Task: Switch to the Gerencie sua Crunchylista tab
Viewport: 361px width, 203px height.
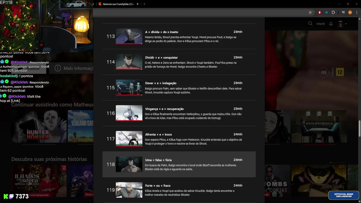Action: [x=118, y=4]
